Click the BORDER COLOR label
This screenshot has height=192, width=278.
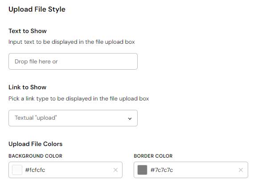tap(153, 156)
